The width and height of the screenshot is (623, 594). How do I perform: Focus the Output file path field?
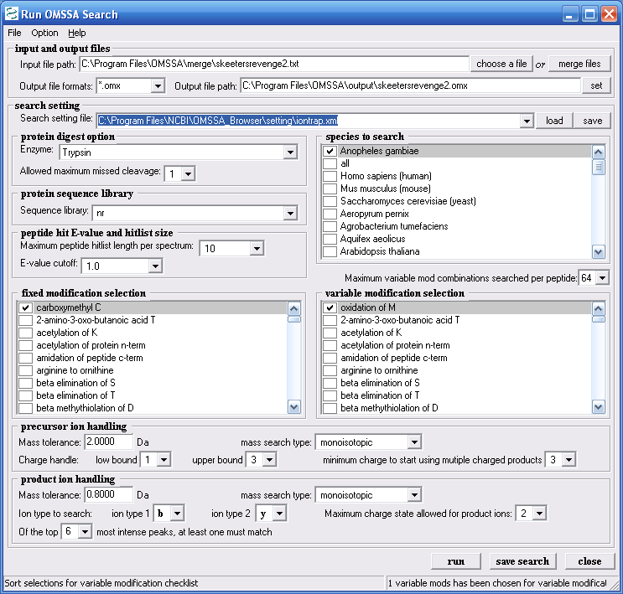pyautogui.click(x=410, y=85)
